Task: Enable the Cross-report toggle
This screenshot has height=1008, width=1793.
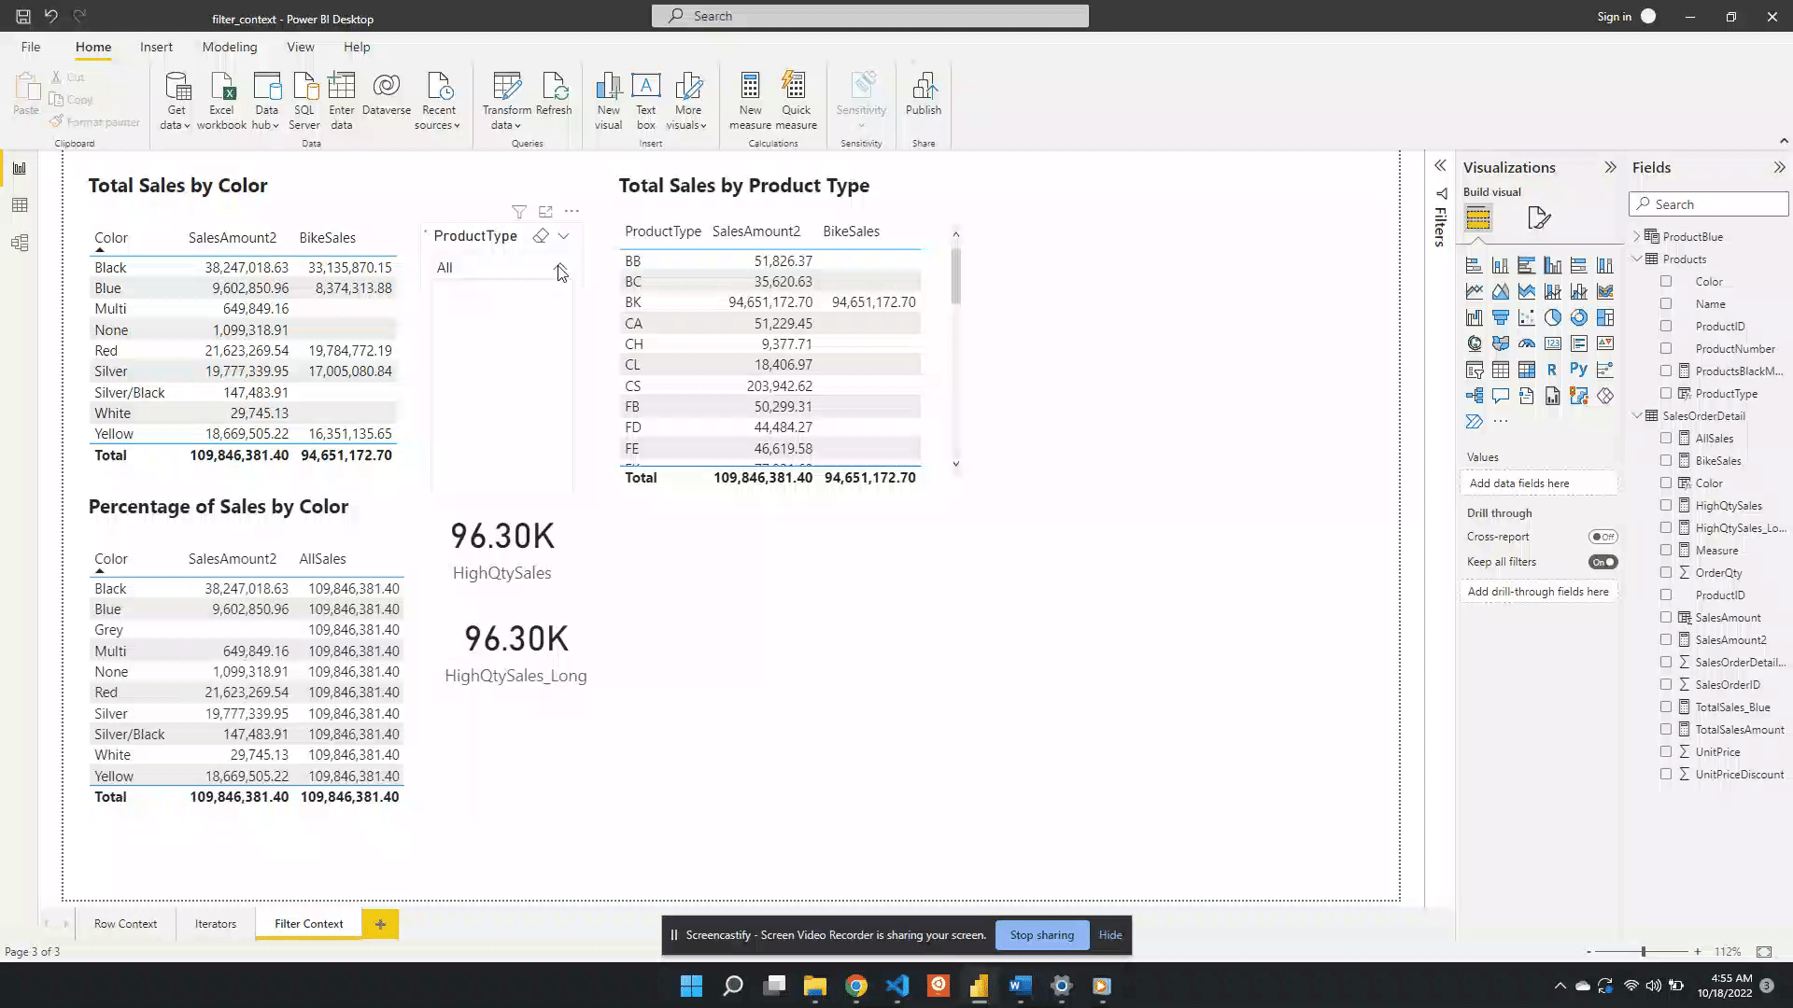Action: click(x=1602, y=537)
